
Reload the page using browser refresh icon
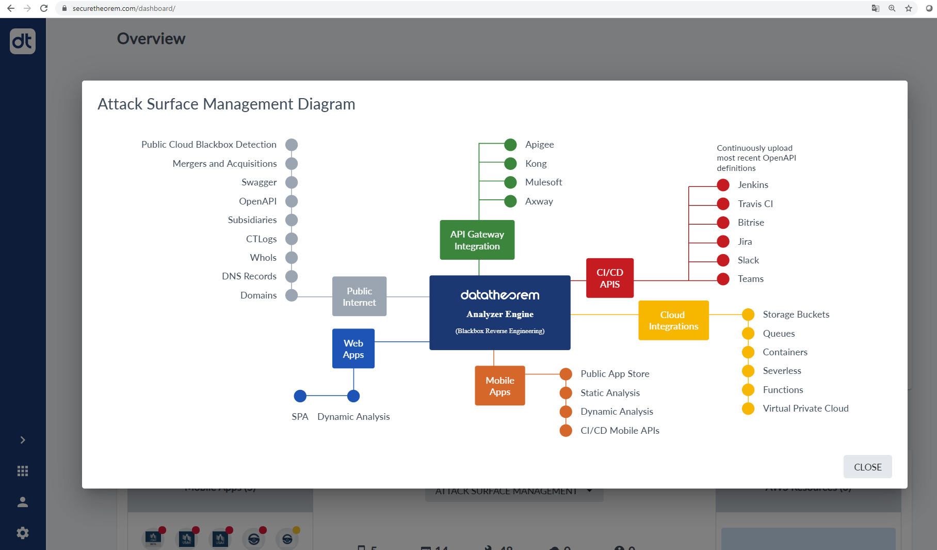[x=44, y=8]
